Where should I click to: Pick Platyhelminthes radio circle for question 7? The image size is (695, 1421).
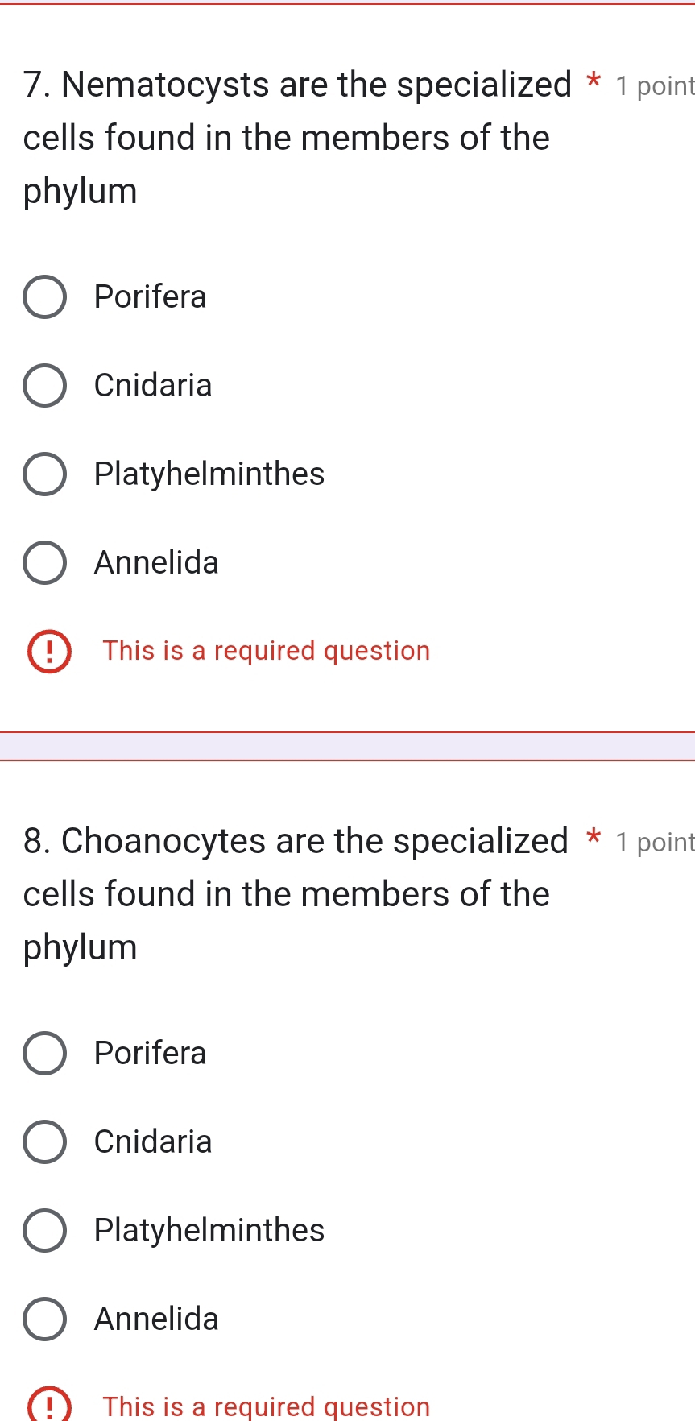(x=44, y=474)
